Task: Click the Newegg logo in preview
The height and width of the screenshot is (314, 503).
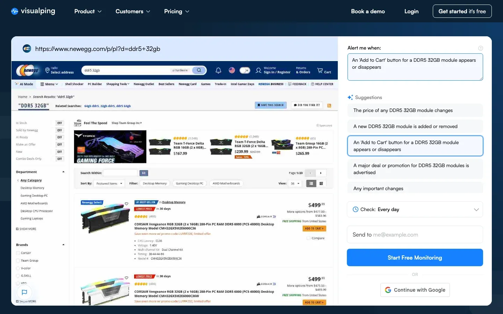Action: point(28,70)
